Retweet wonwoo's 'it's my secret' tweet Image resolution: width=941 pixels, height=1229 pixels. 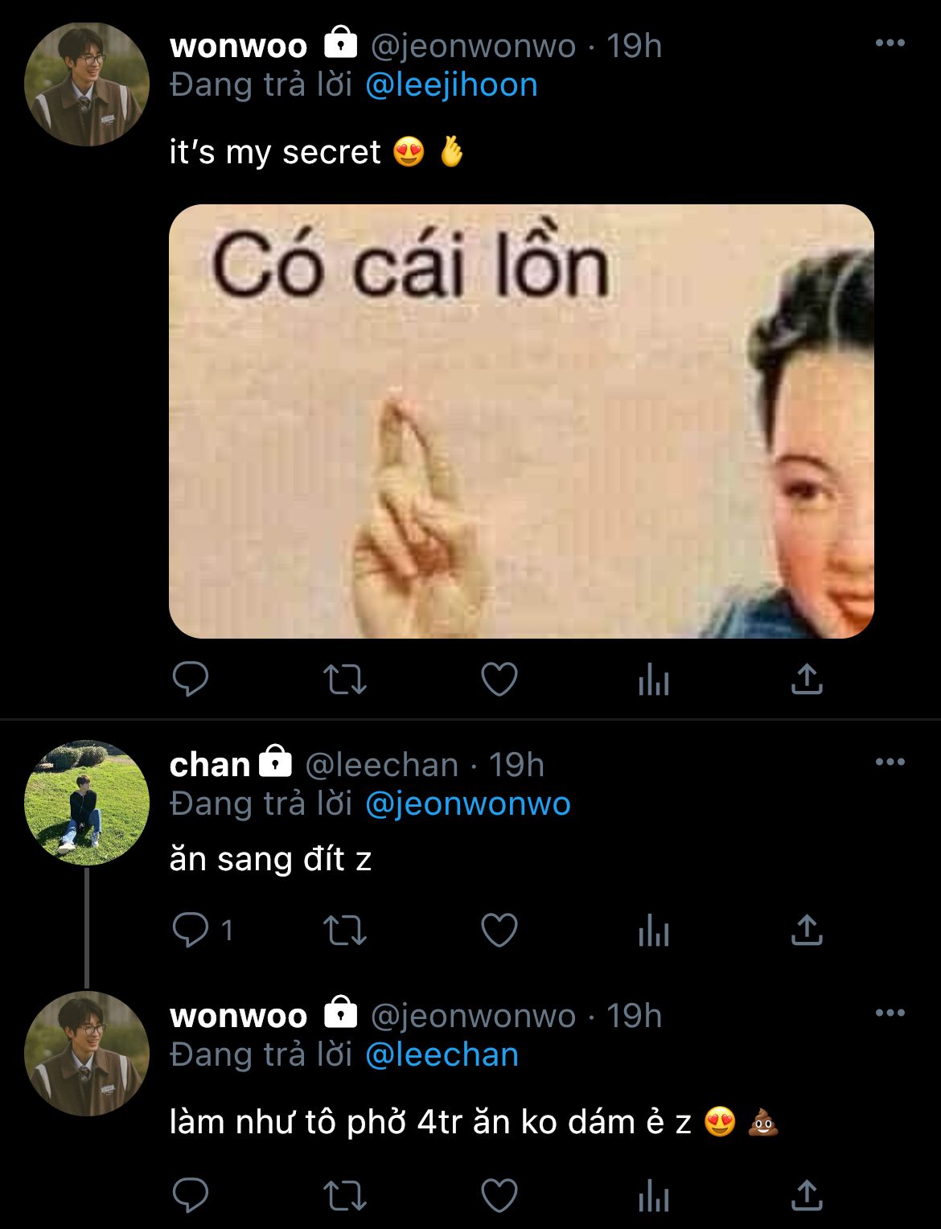pyautogui.click(x=344, y=680)
